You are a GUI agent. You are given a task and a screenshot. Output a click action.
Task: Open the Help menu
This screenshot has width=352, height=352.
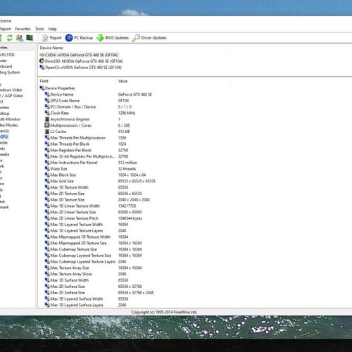pos(52,29)
